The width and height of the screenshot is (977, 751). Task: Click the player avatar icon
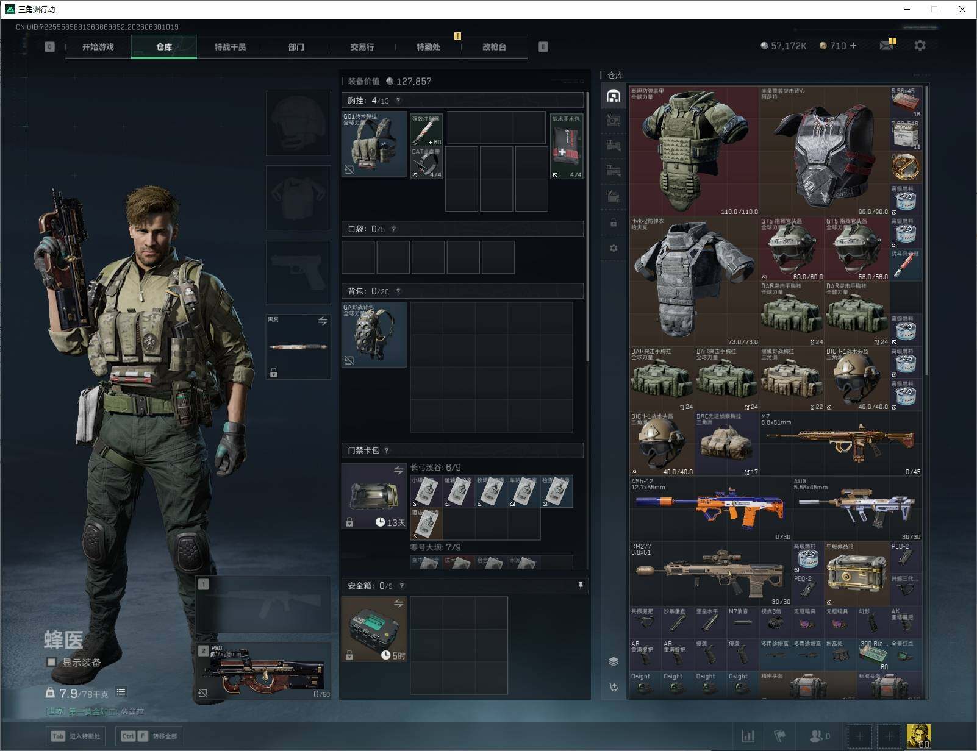(918, 736)
